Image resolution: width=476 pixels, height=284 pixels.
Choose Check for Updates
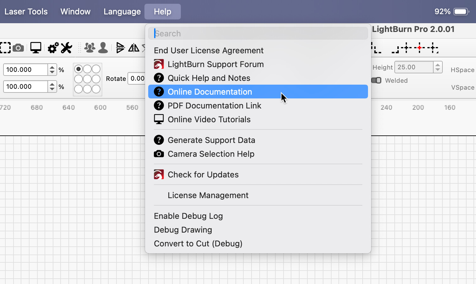(x=203, y=175)
